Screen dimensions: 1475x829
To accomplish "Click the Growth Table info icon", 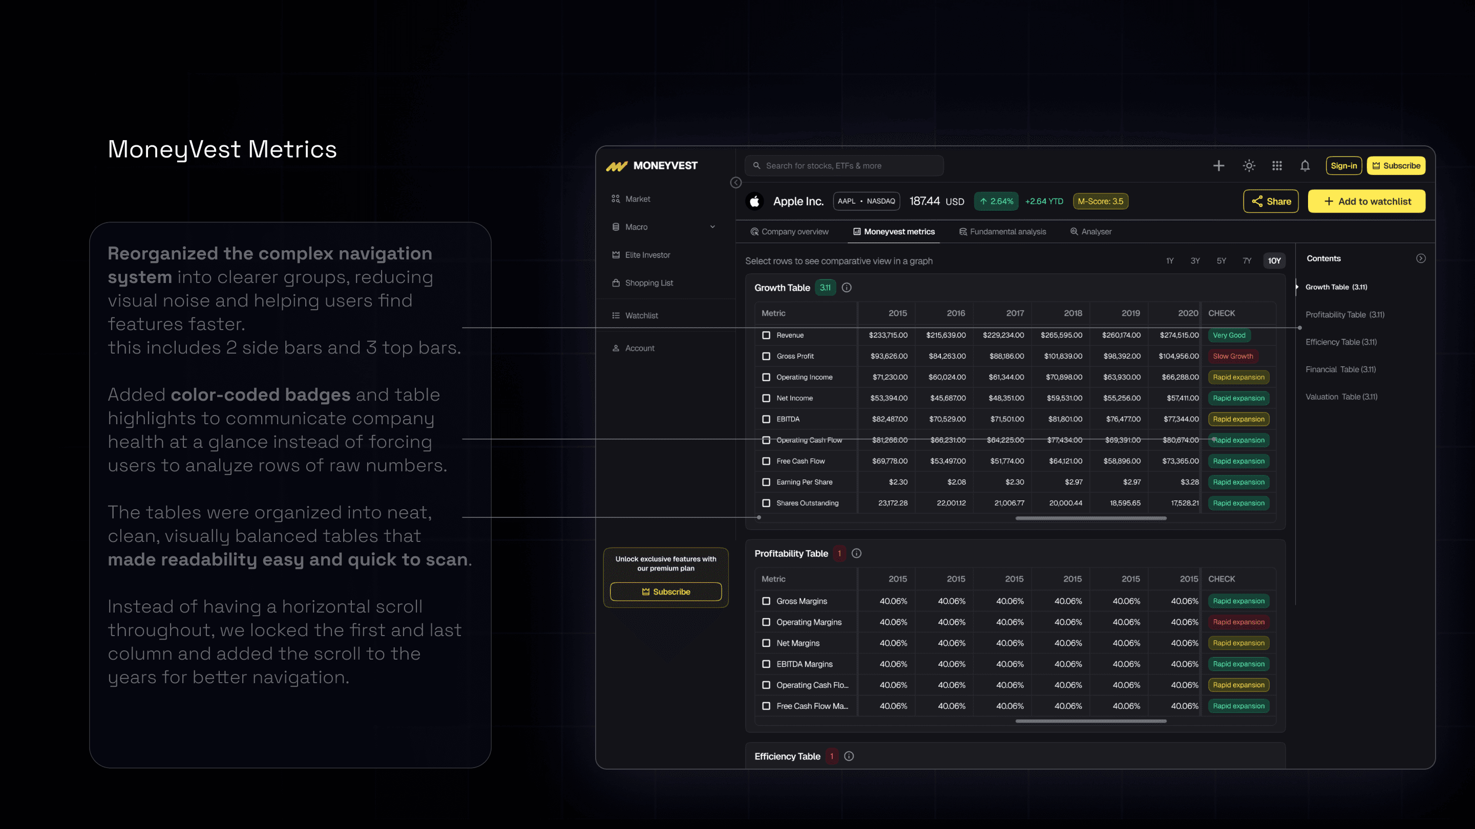I will click(847, 288).
